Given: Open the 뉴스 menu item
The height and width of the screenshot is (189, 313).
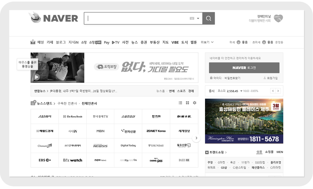Looking at the screenshot, I should pos(134,42).
